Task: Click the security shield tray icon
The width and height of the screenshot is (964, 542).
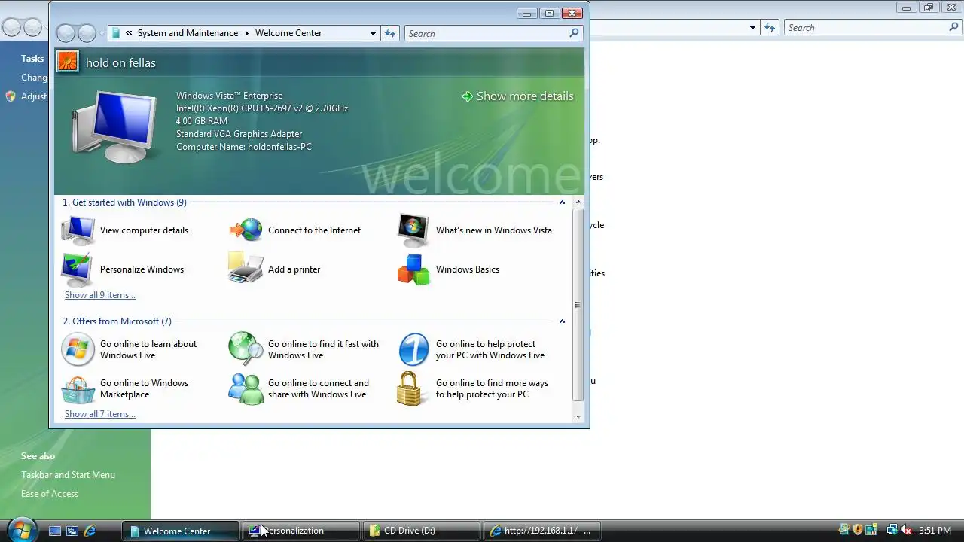Action: pyautogui.click(x=858, y=530)
